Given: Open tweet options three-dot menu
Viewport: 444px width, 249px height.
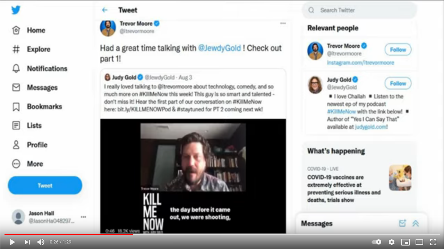Looking at the screenshot, I should pos(283,23).
